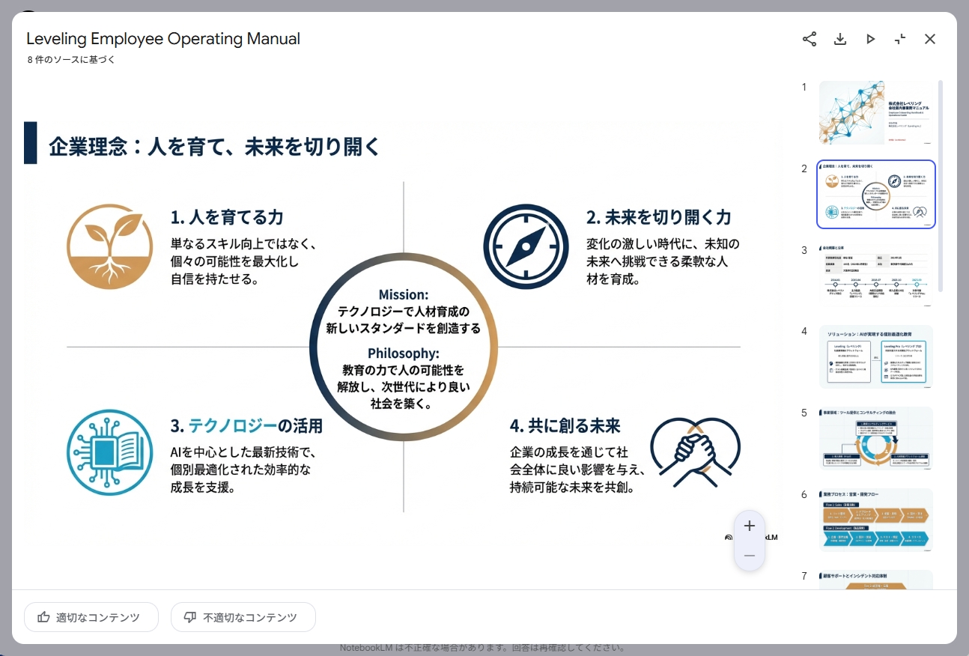Open the partially visible slide 7 thumbnail
This screenshot has height=656, width=969.
pos(876,580)
